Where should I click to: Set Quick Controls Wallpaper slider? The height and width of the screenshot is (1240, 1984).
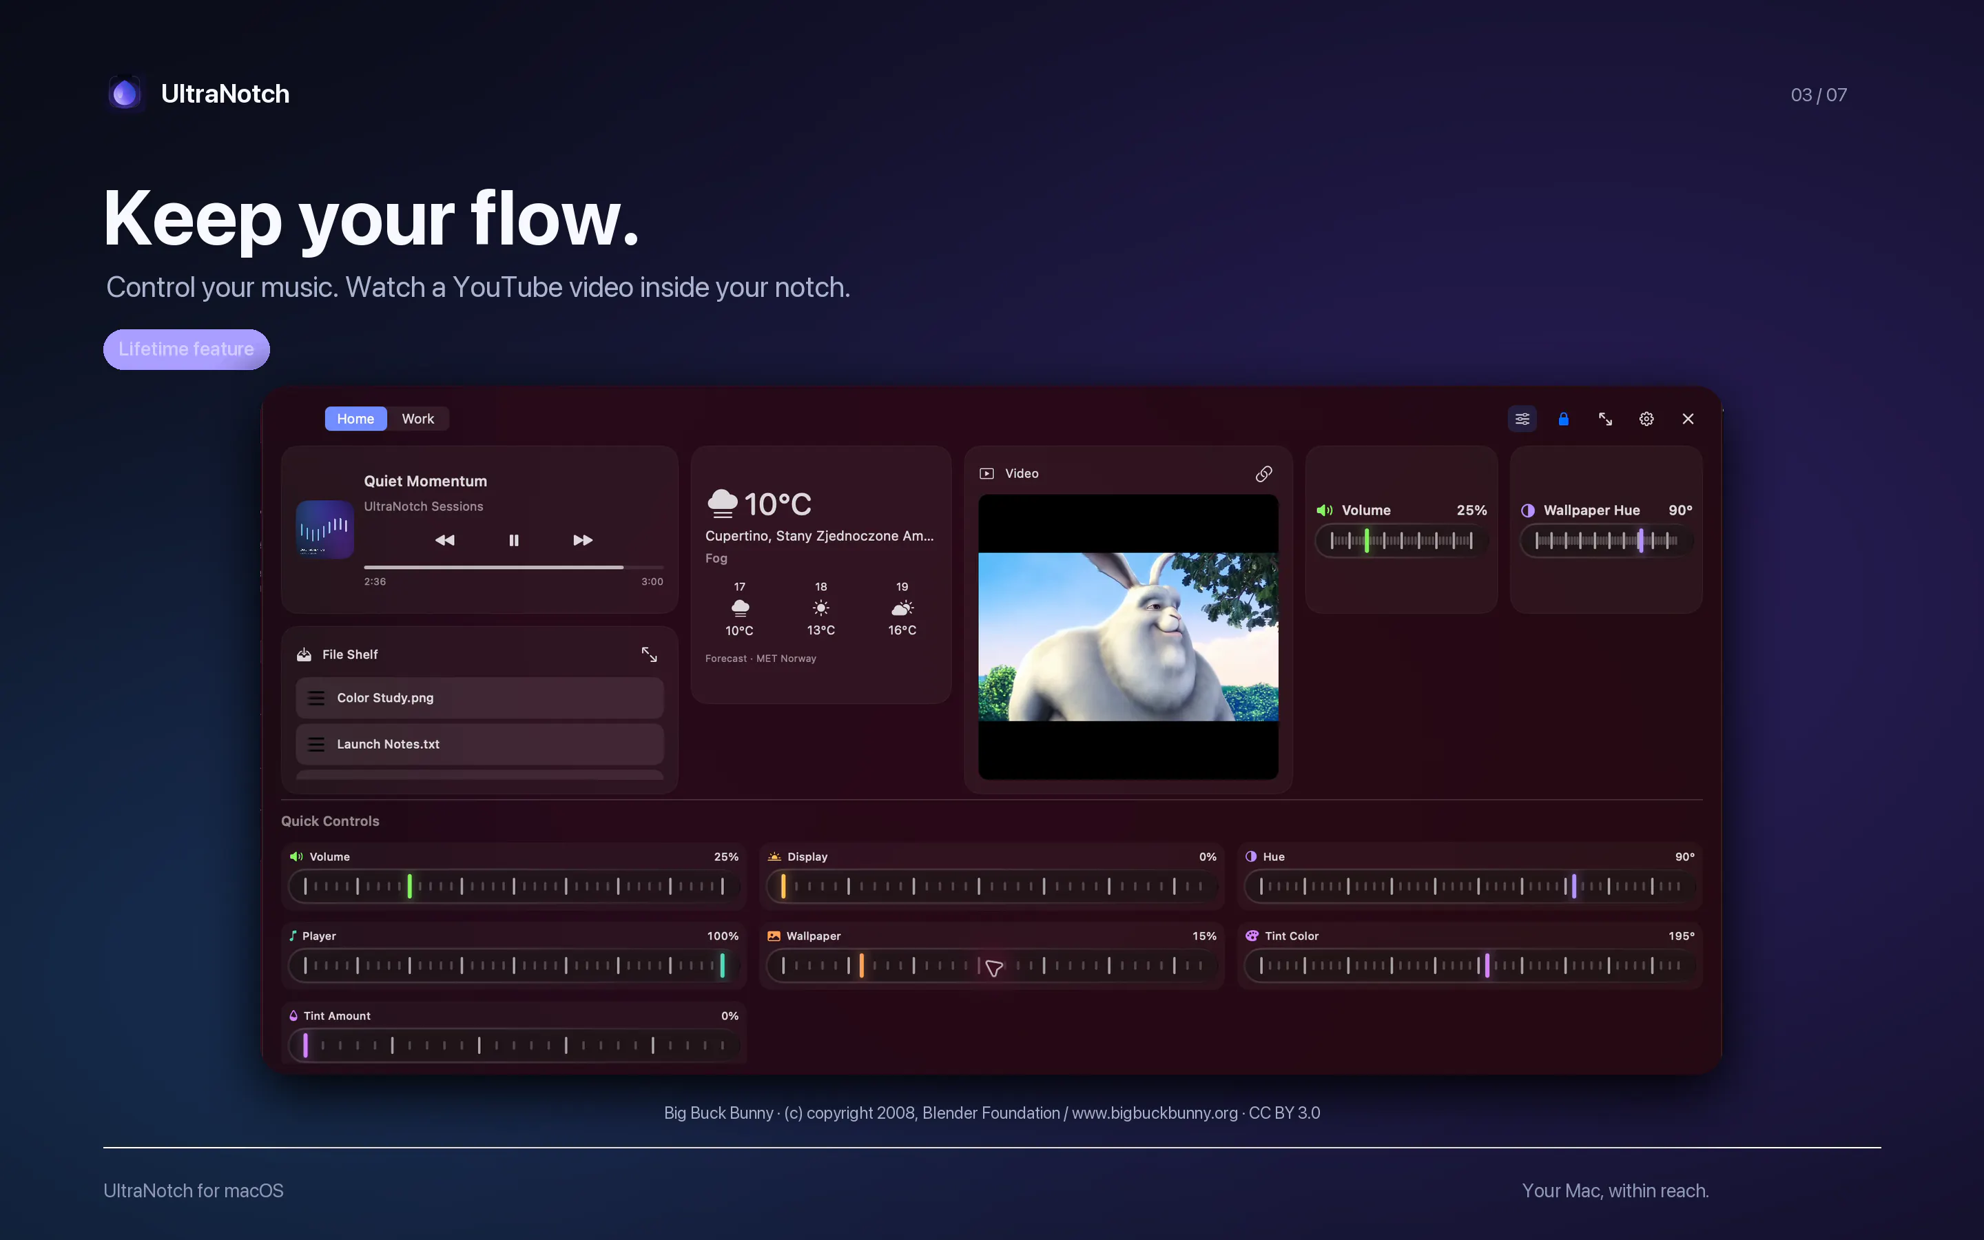[991, 965]
